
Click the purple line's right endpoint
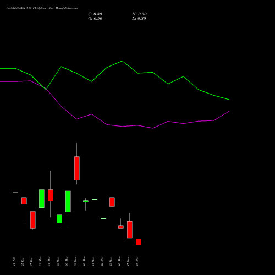click(x=229, y=111)
